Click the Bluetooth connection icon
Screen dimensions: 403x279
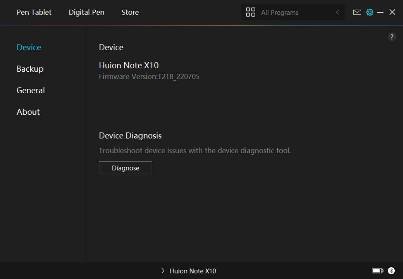tap(391, 271)
